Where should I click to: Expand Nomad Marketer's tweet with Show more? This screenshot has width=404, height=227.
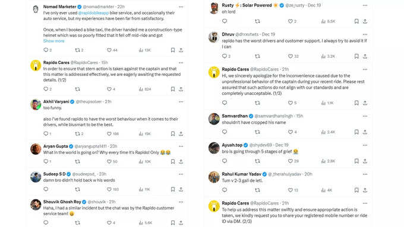[x=54, y=41]
